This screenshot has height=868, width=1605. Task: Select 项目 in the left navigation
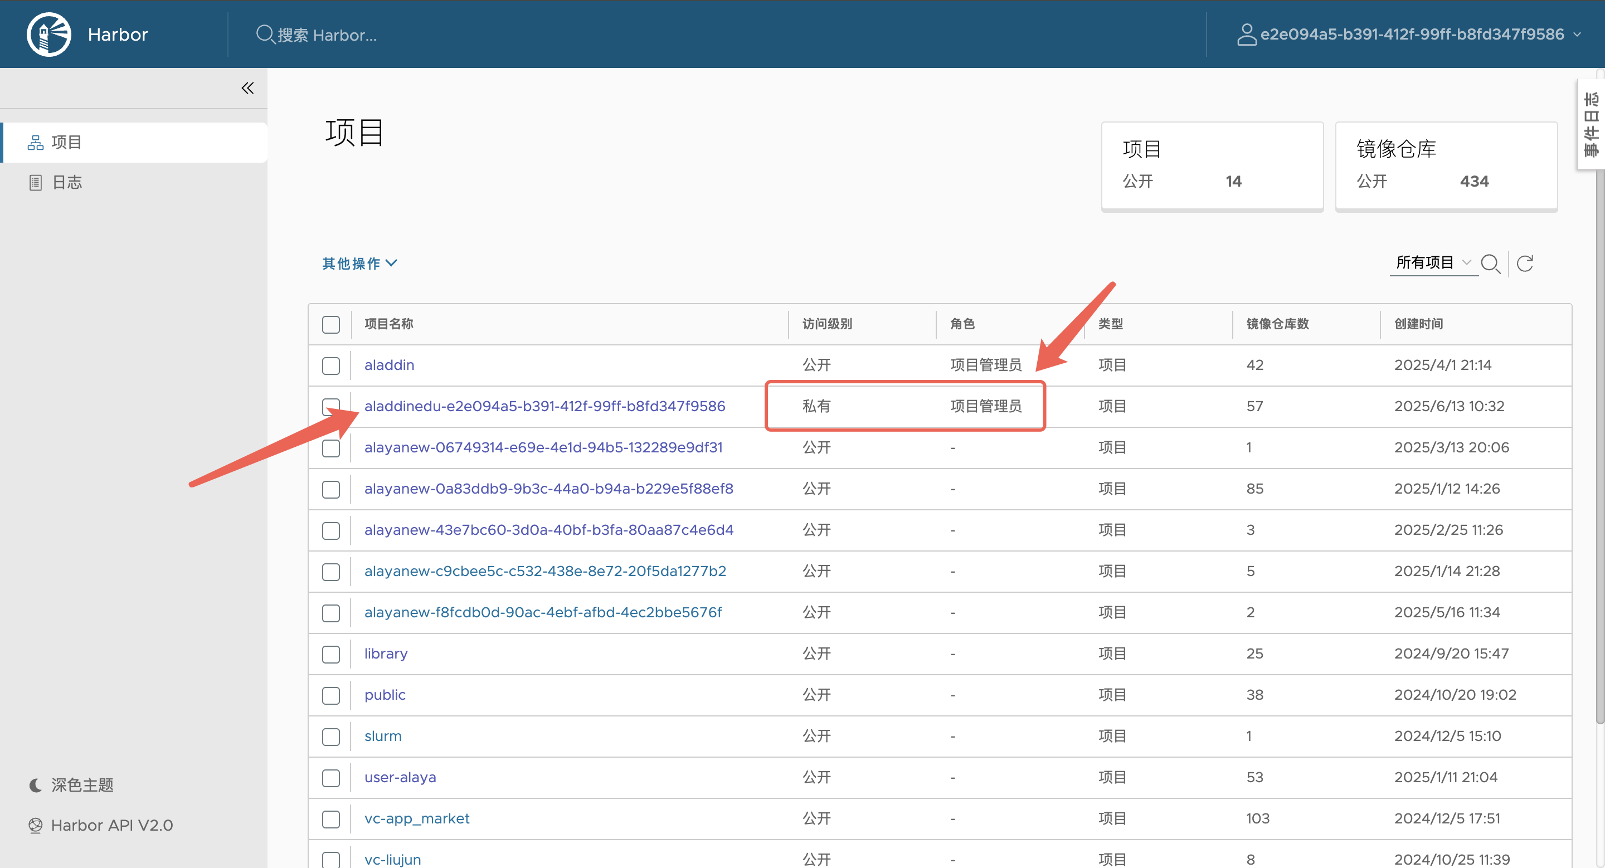click(x=66, y=143)
